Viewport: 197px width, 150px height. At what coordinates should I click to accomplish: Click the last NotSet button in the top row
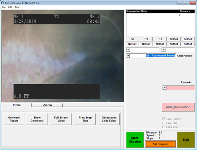(188, 39)
